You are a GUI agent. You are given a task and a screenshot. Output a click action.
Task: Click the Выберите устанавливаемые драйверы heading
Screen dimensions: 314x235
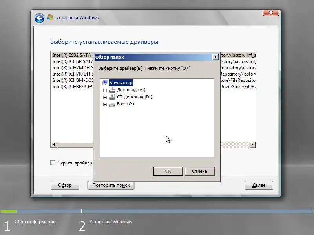pyautogui.click(x=105, y=42)
